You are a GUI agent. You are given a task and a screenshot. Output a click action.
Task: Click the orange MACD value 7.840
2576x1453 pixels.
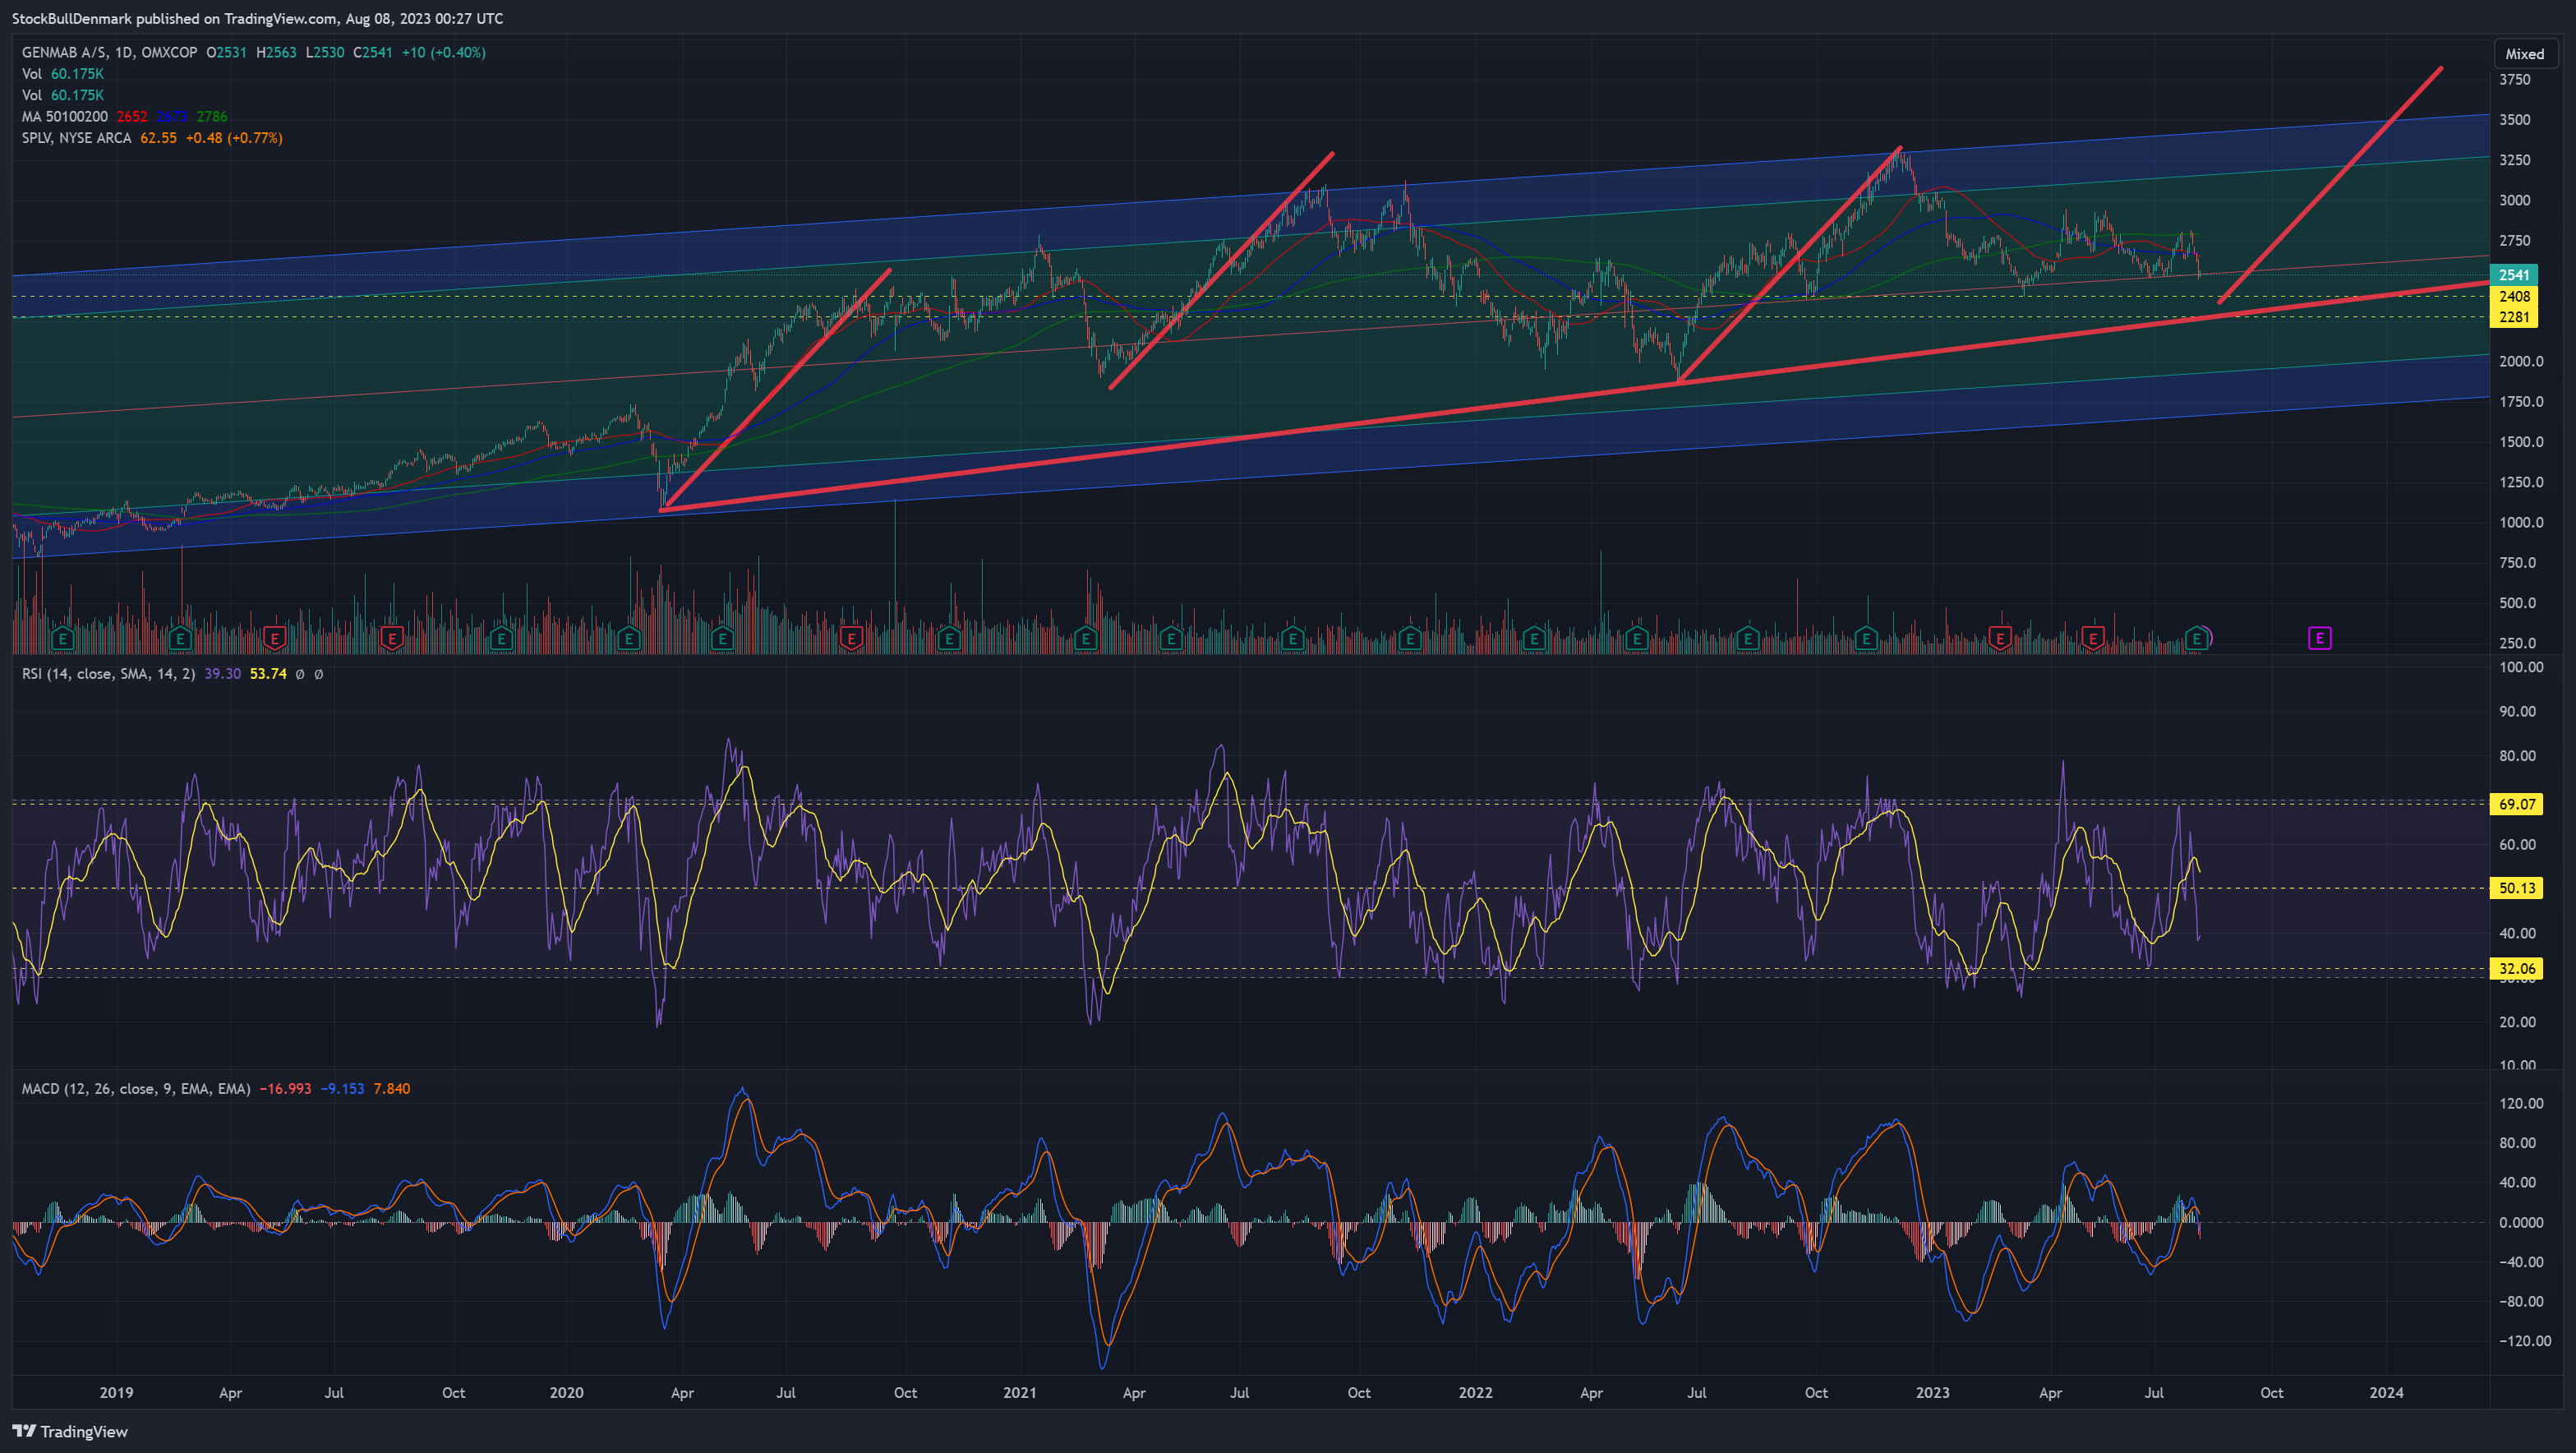392,1089
